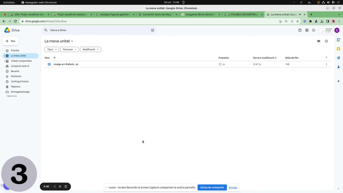The height and width of the screenshot is (193, 343).
Task: Click the search magnifier icon in Drive
Action: coord(46,30)
